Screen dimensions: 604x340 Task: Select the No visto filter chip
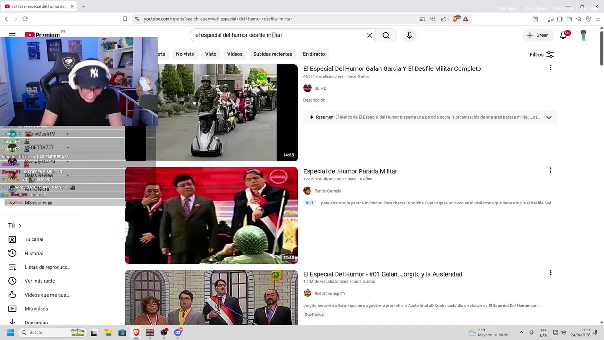(x=185, y=54)
